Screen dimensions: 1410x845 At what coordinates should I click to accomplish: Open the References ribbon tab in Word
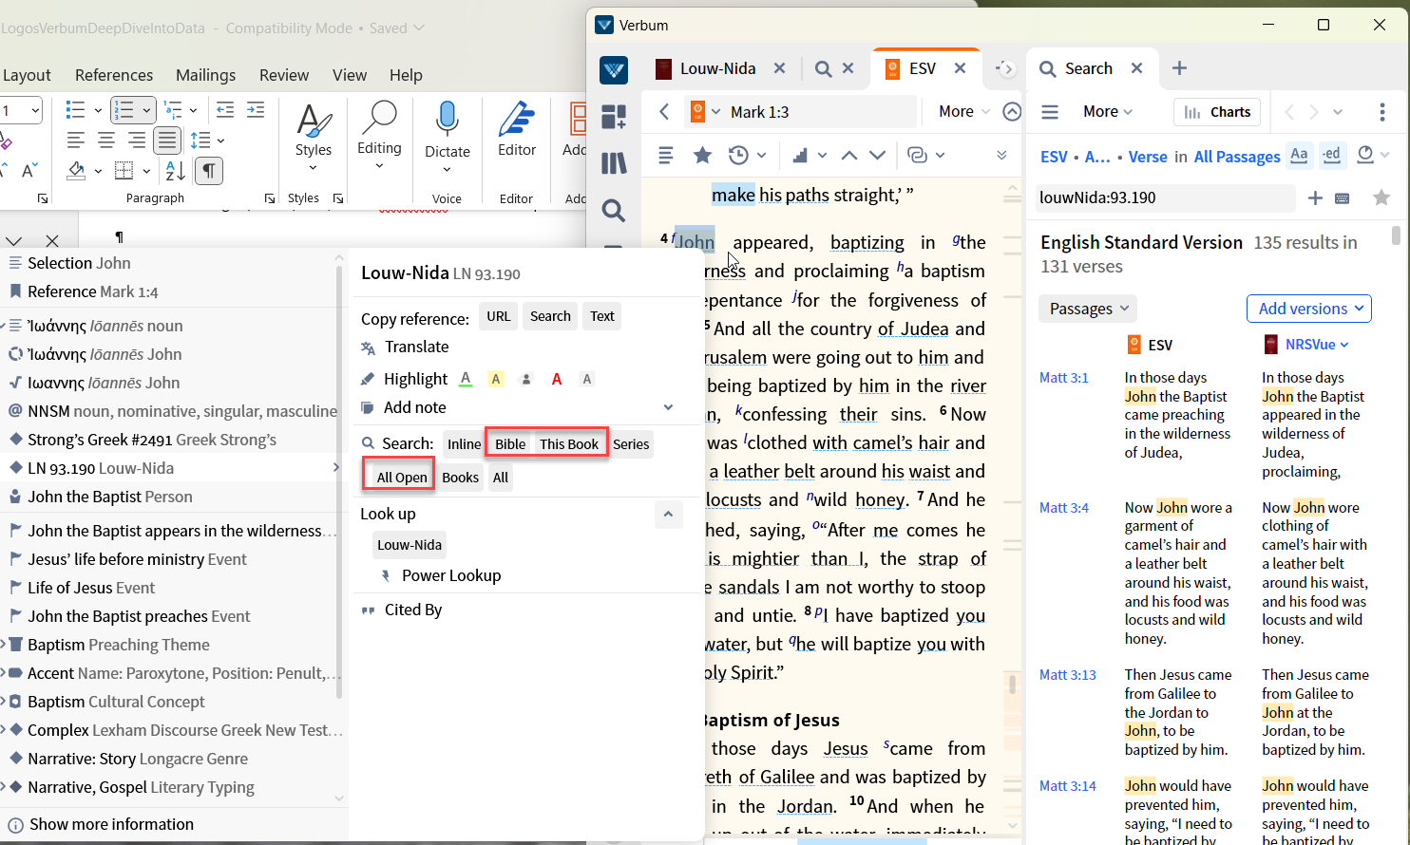coord(114,75)
